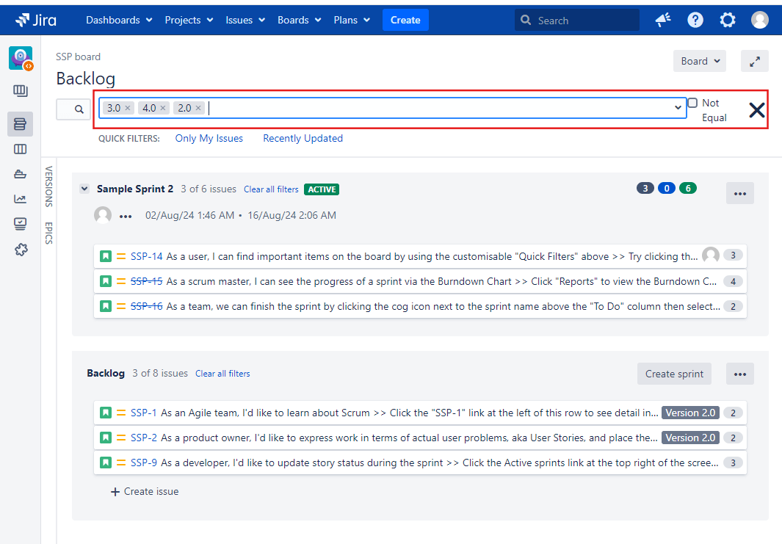Open Backlog view in left sidebar

tap(20, 124)
